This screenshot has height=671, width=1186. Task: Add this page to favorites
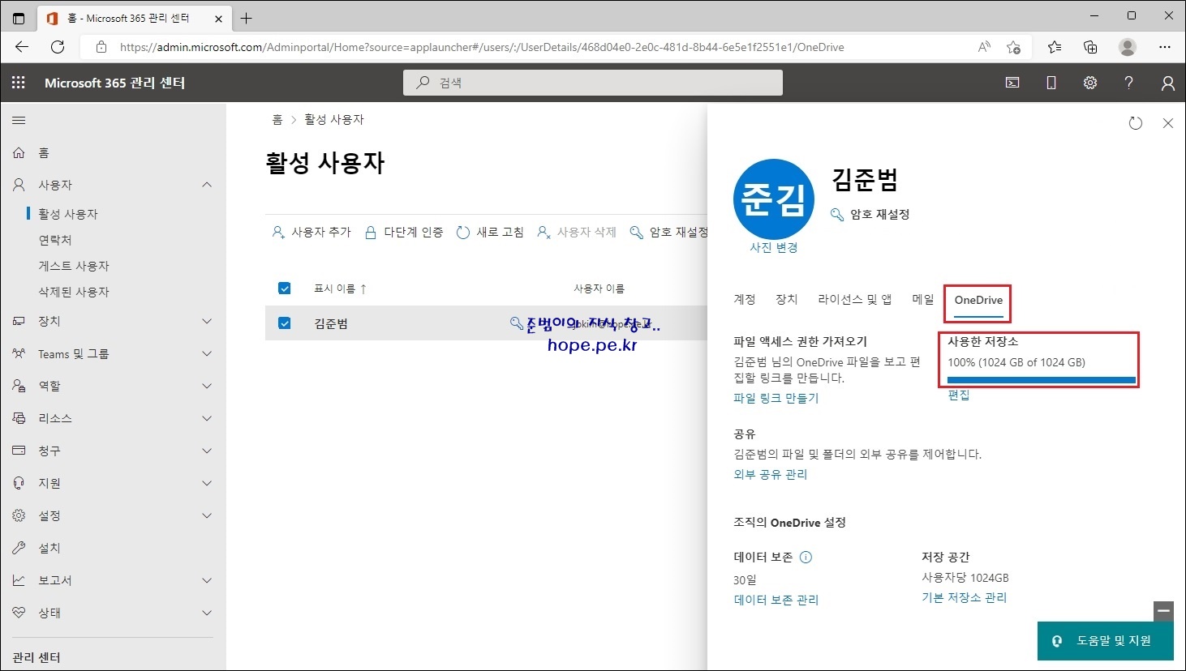(1013, 47)
